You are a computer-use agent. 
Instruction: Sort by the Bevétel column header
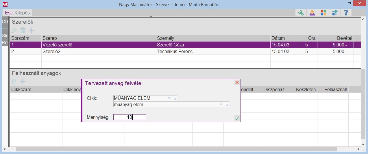[x=335, y=38]
